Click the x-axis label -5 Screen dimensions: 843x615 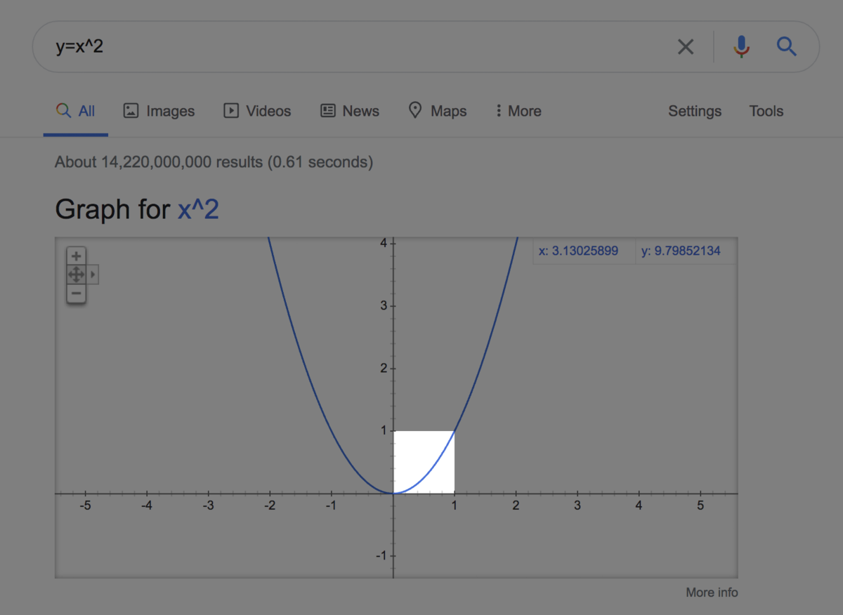84,505
